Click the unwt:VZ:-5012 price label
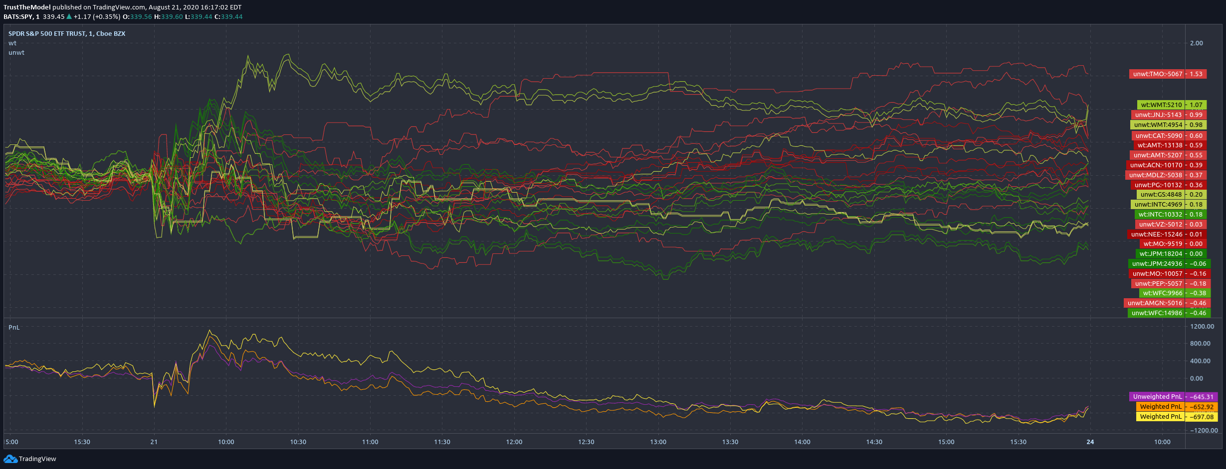The height and width of the screenshot is (469, 1226). tap(1171, 225)
